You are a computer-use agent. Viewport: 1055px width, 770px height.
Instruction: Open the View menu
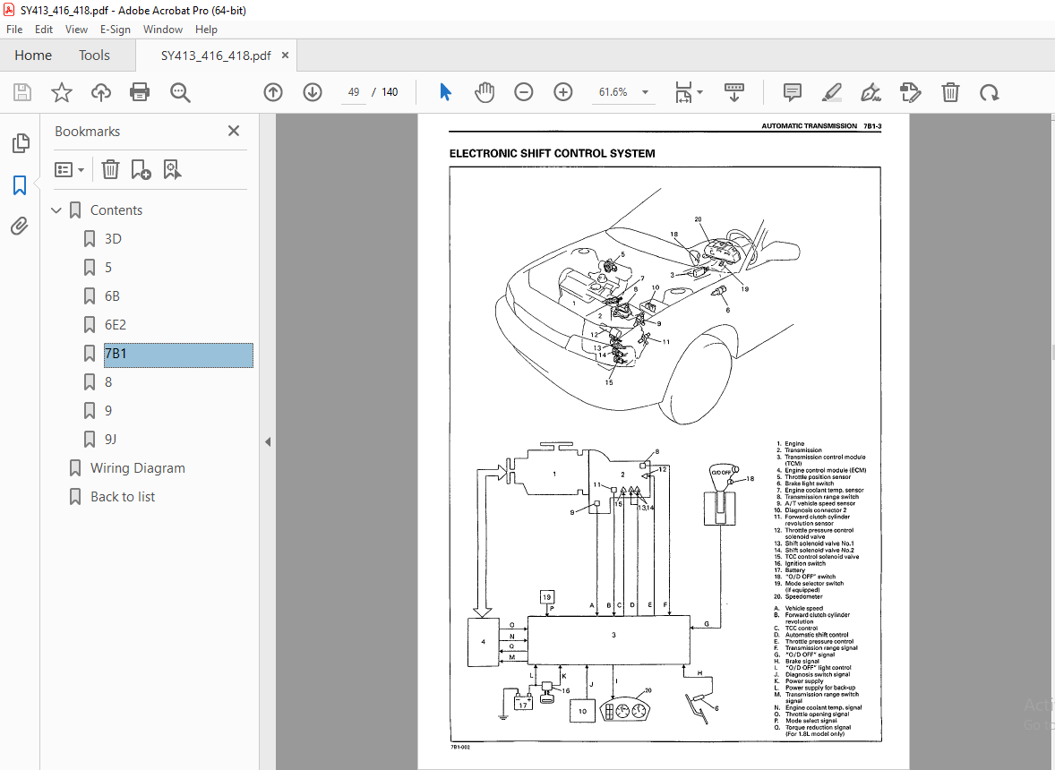point(76,30)
